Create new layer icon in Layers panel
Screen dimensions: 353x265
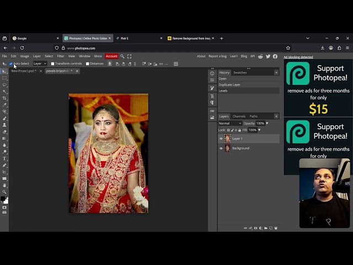tap(271, 228)
